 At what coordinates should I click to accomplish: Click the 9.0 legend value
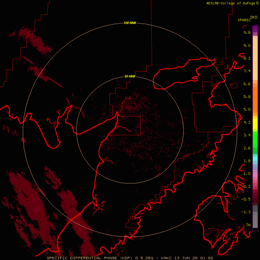point(247,45)
